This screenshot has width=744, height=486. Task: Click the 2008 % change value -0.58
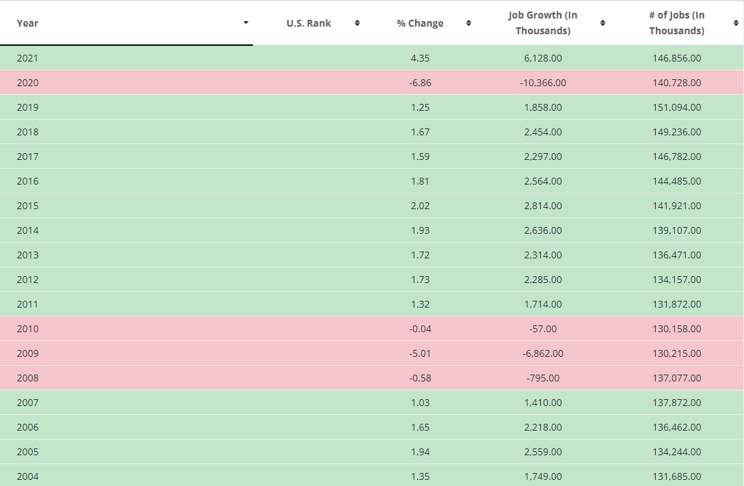tap(421, 378)
